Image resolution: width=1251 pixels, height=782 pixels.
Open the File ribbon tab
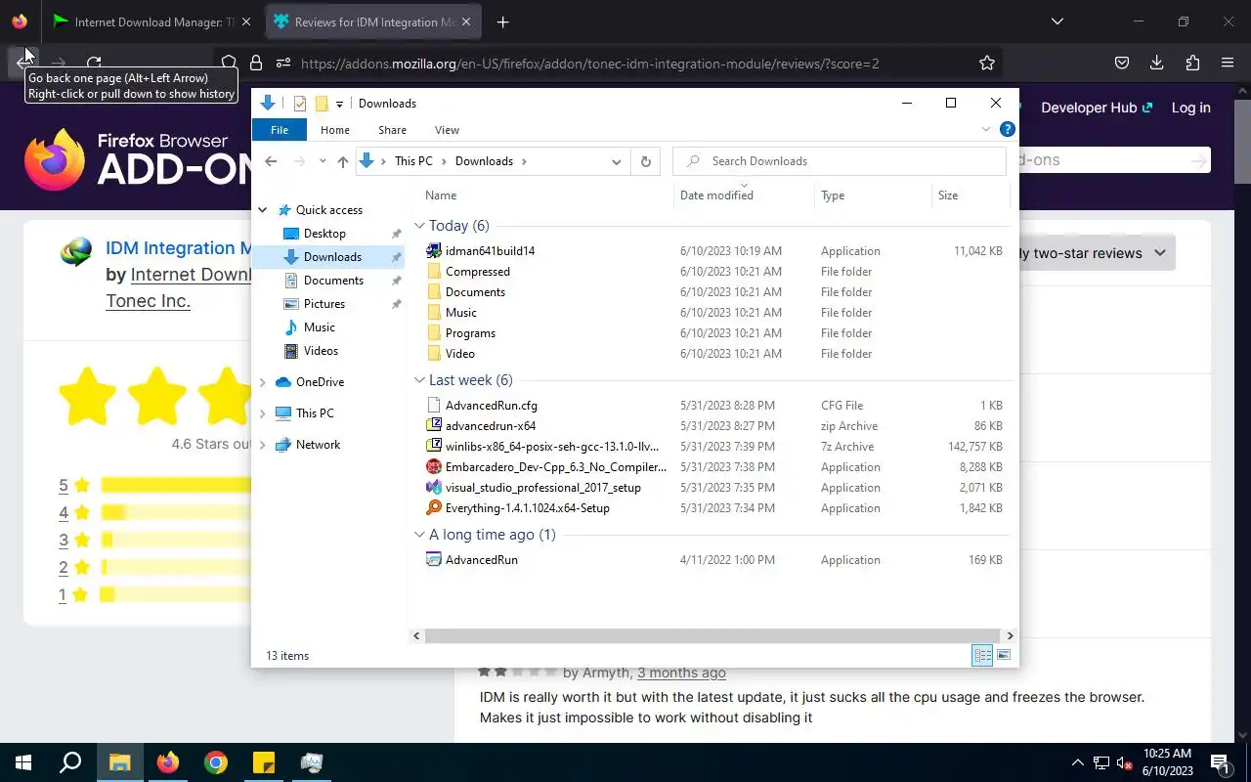pyautogui.click(x=280, y=130)
